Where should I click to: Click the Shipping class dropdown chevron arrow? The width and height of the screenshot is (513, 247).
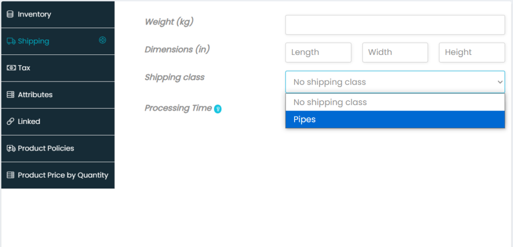[499, 82]
